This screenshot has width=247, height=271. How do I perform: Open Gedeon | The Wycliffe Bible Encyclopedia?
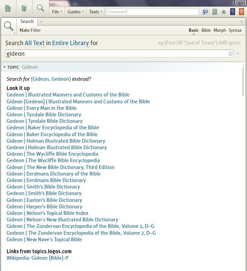point(53,160)
